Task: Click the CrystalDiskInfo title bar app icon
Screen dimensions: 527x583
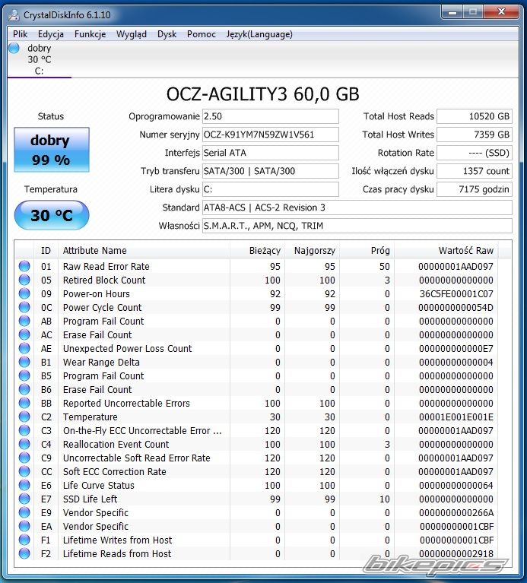Action: pyautogui.click(x=14, y=13)
